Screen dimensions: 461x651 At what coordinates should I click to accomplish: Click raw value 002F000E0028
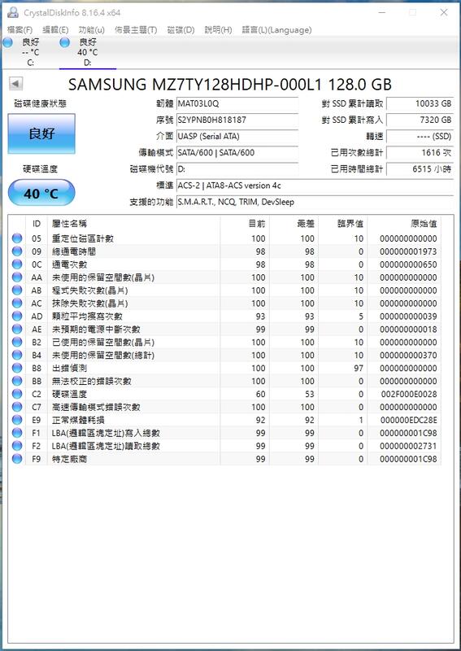[x=409, y=394]
